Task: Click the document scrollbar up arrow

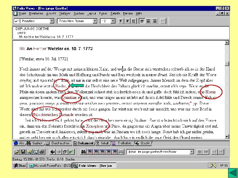Action: pyautogui.click(x=227, y=43)
